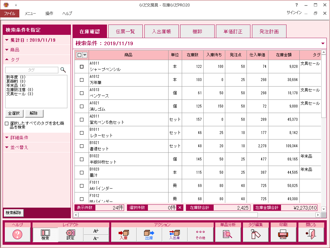Image resolution: width=330 pixels, height=248 pixels.
Task: Open the 操作 menu
Action: (x=49, y=13)
